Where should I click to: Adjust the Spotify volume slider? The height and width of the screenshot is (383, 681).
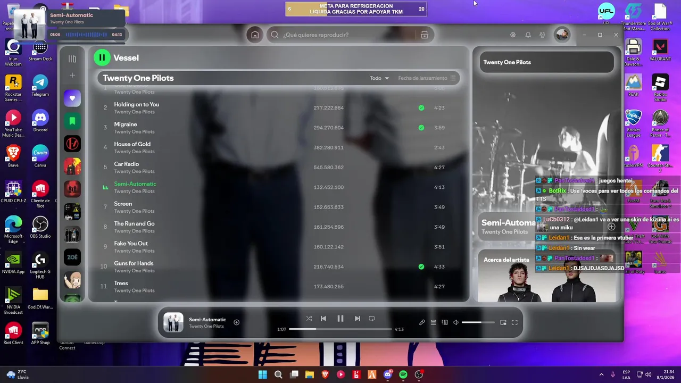coord(478,322)
